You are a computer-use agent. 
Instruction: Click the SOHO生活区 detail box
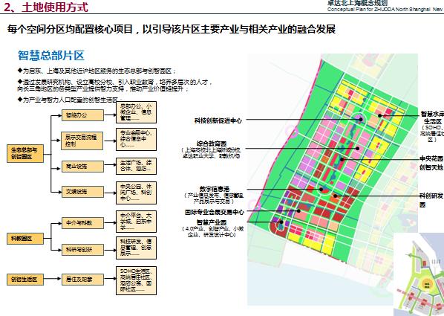coord(136,280)
